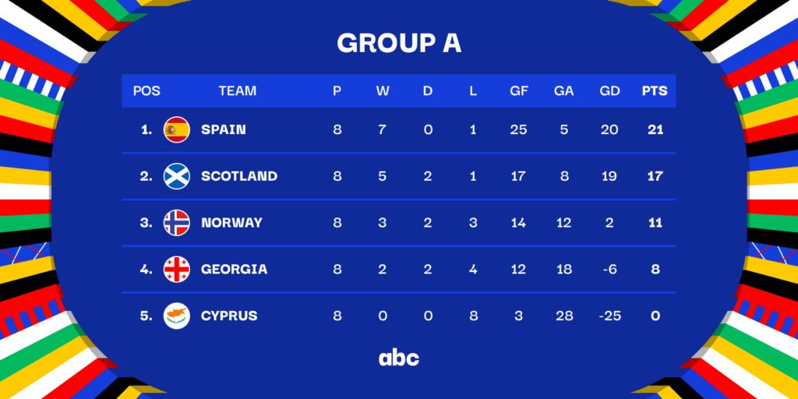Open the CYPRUS team name
This screenshot has height=399, width=798.
(x=229, y=316)
